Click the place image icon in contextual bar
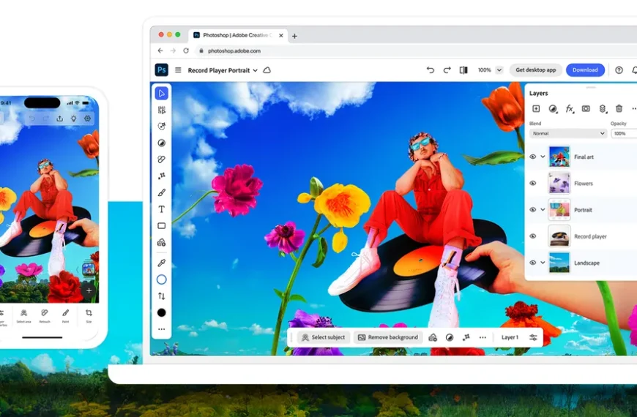The height and width of the screenshot is (417, 637). 433,337
